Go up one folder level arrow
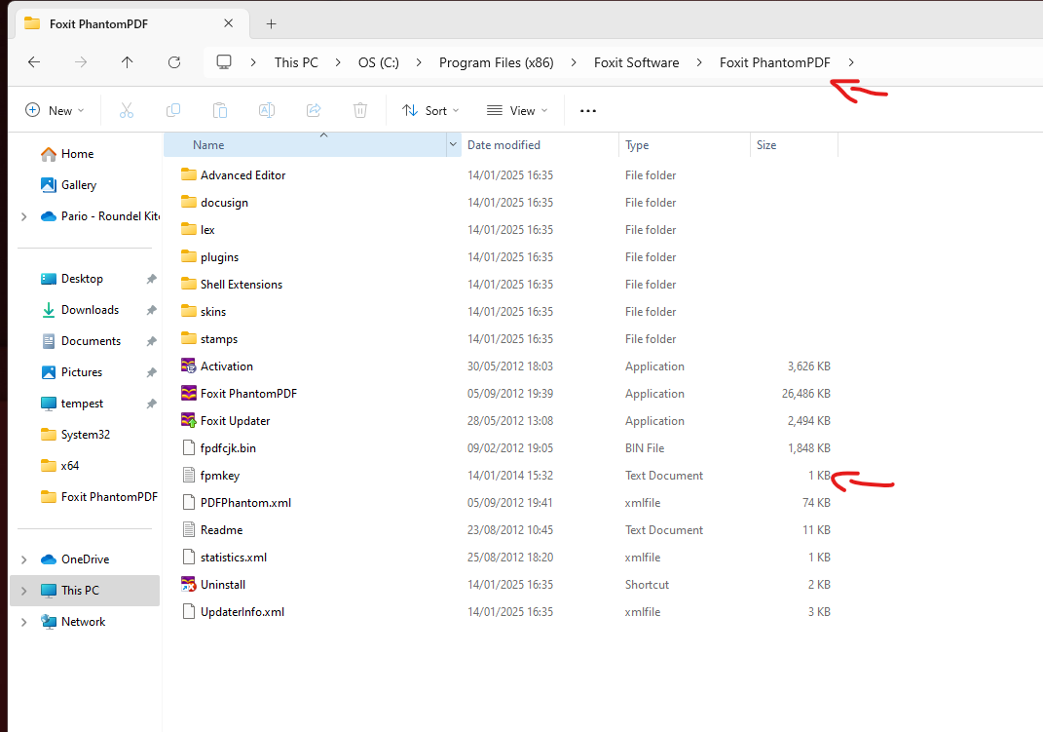 point(127,61)
